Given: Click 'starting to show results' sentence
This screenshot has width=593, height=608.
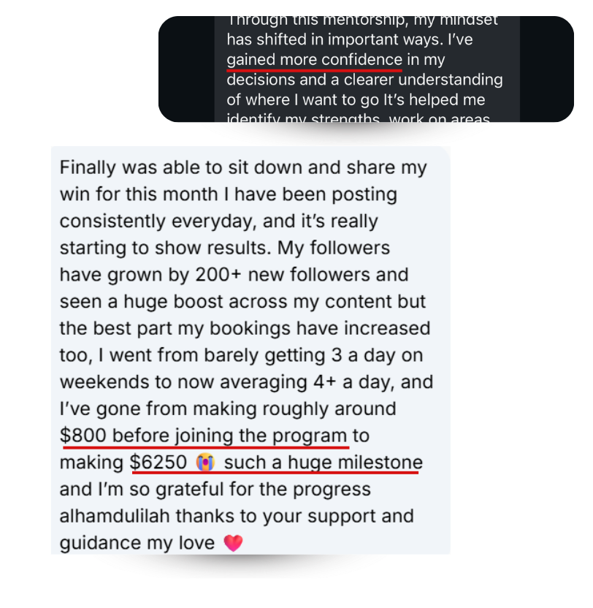Looking at the screenshot, I should coord(165,248).
